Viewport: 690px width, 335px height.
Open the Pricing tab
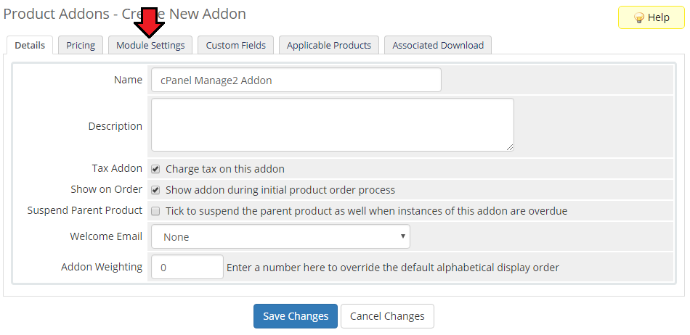pos(81,45)
